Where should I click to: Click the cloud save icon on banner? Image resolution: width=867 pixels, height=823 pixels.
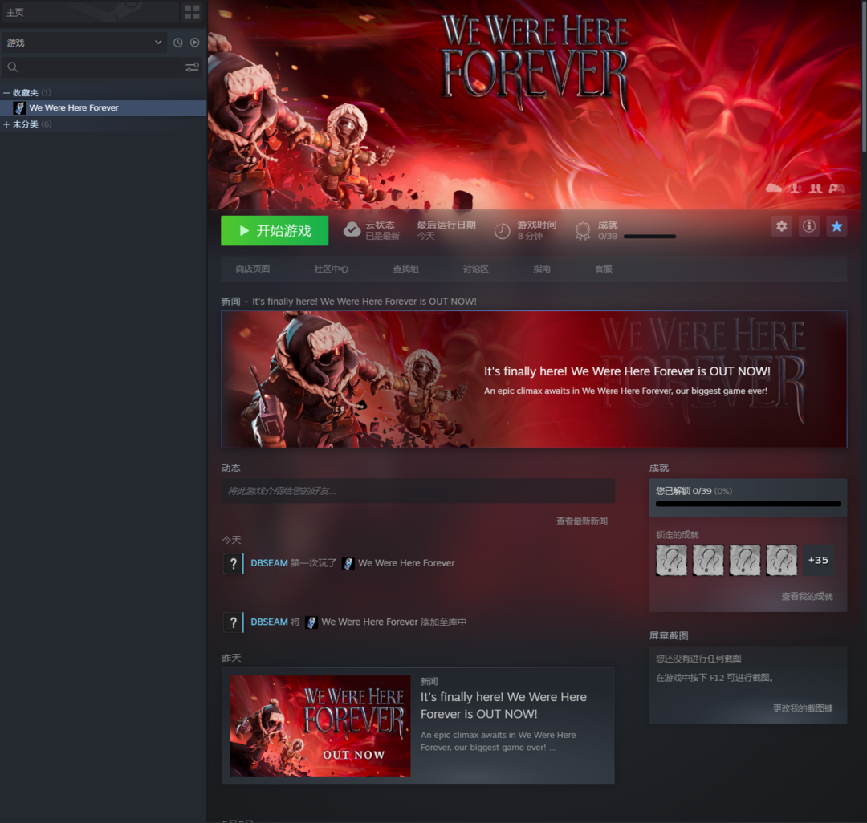tap(774, 188)
